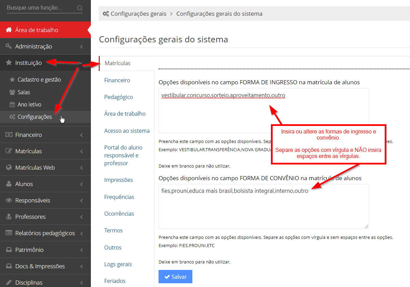Click the key icon next to Administração
Viewport: 410px width, 287px height.
(9, 46)
